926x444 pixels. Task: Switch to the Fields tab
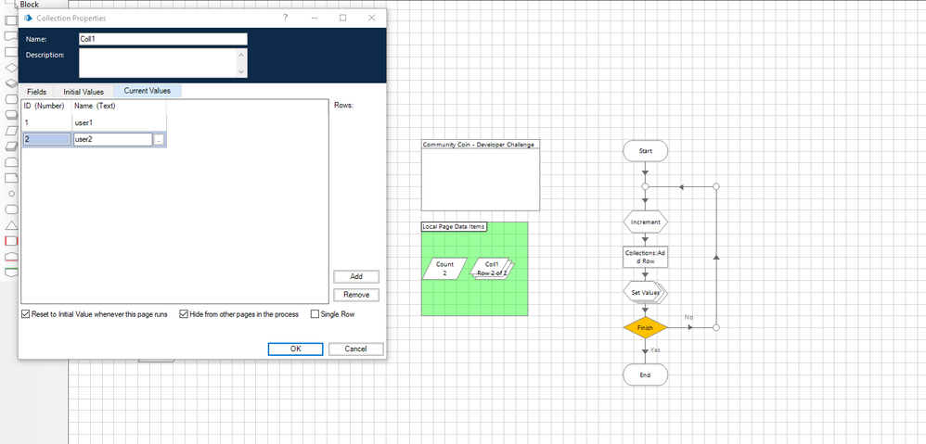coord(37,91)
